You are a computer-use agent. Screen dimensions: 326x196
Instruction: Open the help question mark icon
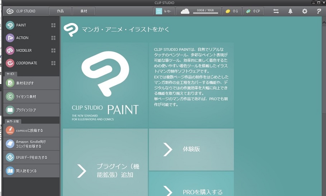(319, 11)
